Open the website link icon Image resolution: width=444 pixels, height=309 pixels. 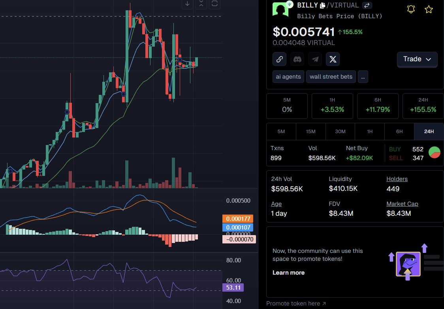pyautogui.click(x=280, y=59)
